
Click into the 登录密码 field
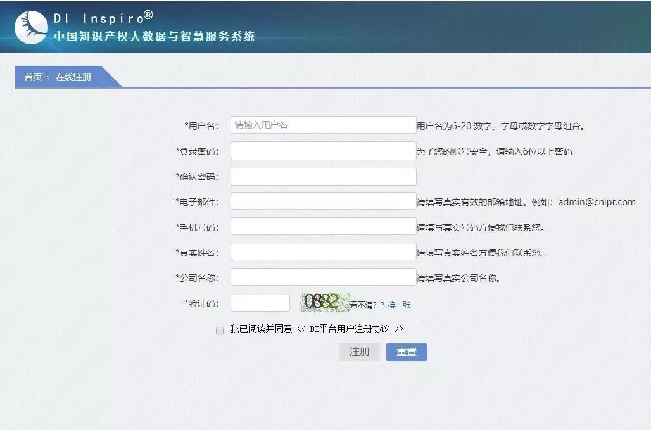[x=324, y=151]
